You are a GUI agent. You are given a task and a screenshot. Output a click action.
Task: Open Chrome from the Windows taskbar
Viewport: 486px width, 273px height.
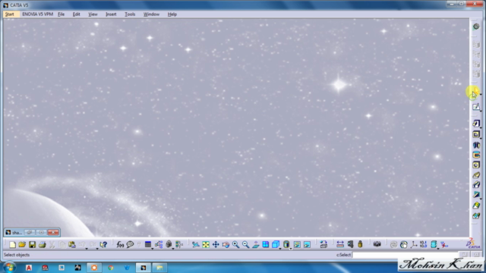(x=111, y=268)
